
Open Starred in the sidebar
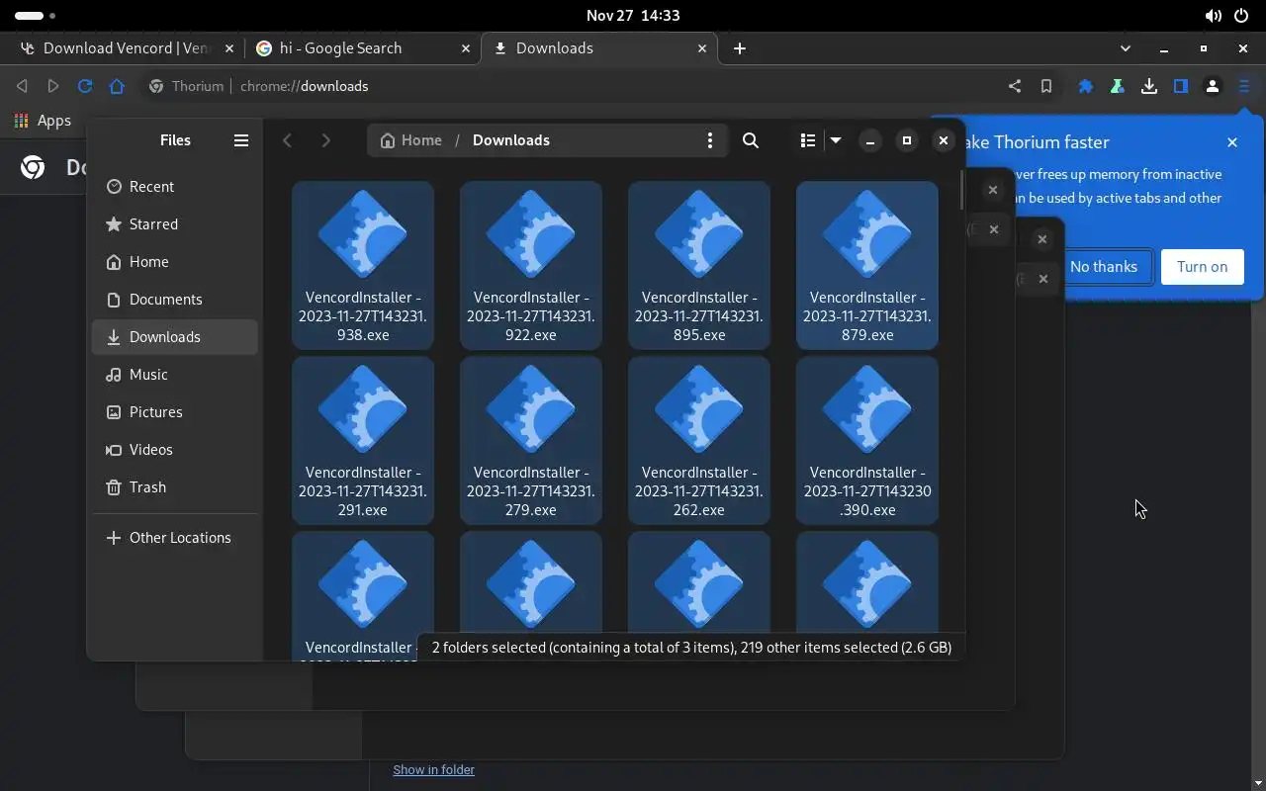175,224
